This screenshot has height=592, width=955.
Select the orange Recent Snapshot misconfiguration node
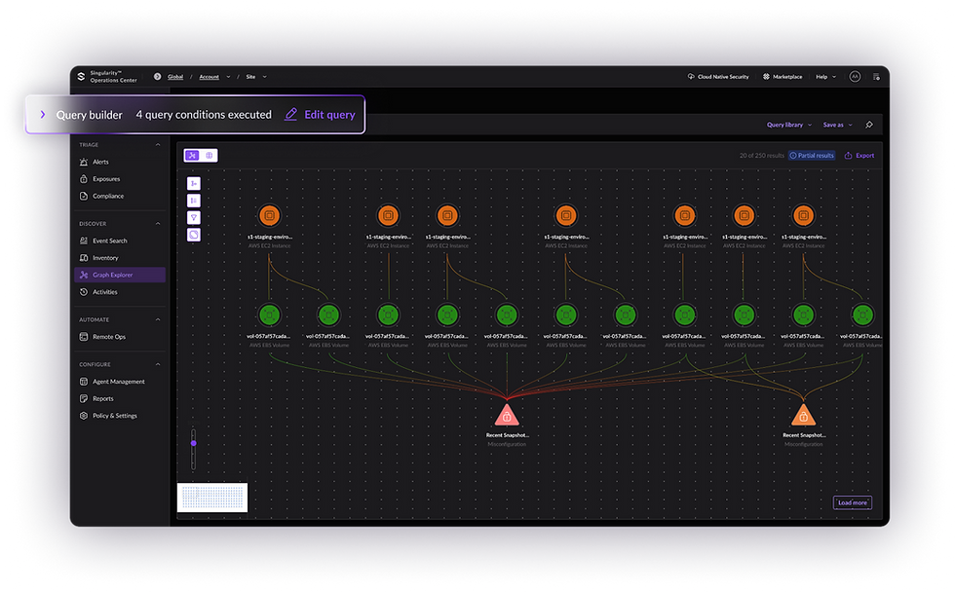(803, 416)
